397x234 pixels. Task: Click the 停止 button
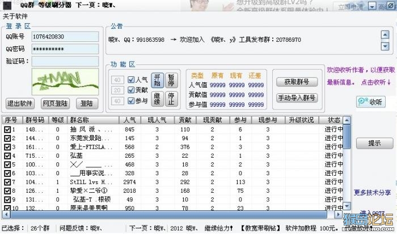[171, 99]
